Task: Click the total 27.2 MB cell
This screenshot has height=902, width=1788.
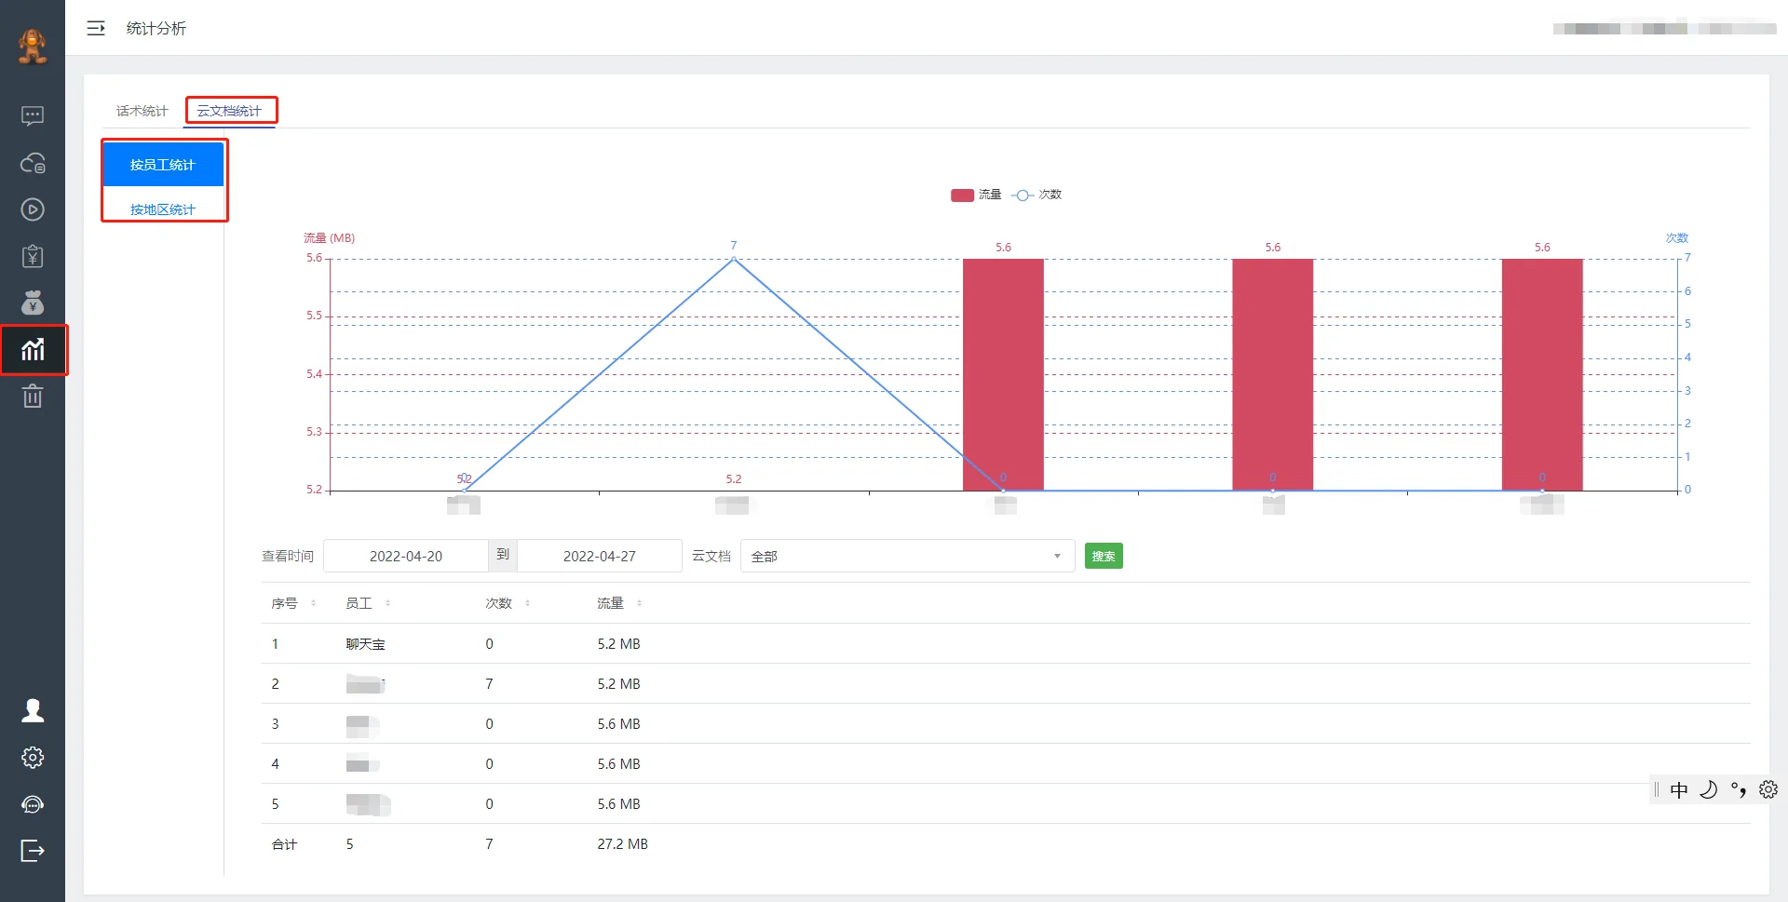Action: (x=622, y=844)
